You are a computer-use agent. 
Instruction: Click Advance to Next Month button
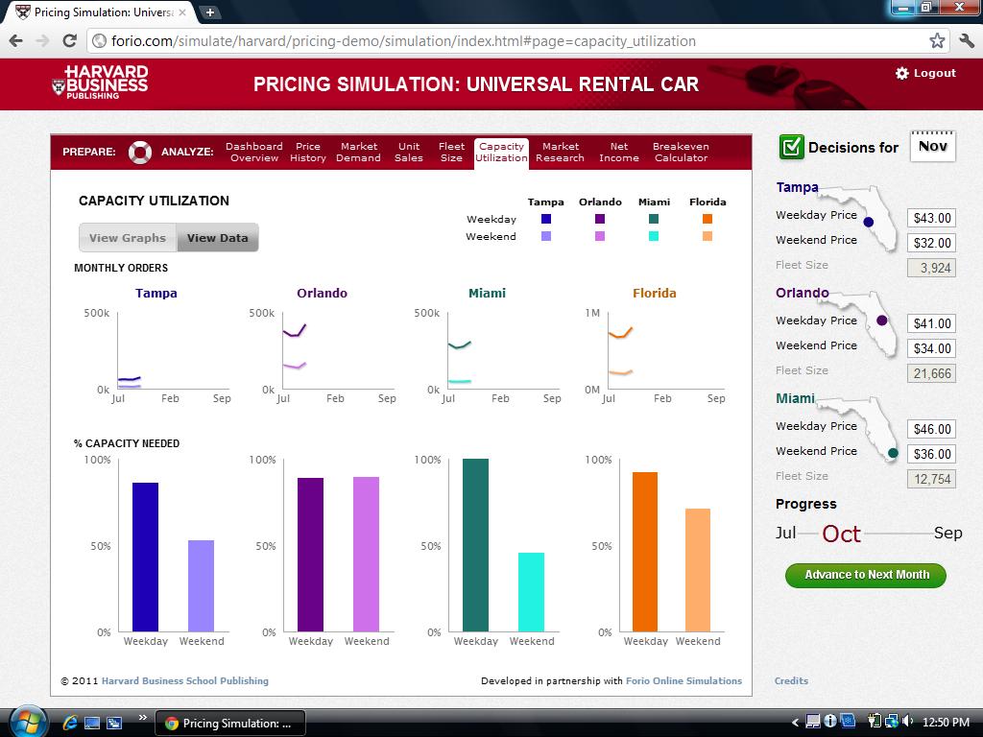(866, 576)
